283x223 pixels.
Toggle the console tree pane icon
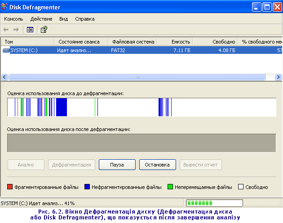pyautogui.click(x=30, y=30)
